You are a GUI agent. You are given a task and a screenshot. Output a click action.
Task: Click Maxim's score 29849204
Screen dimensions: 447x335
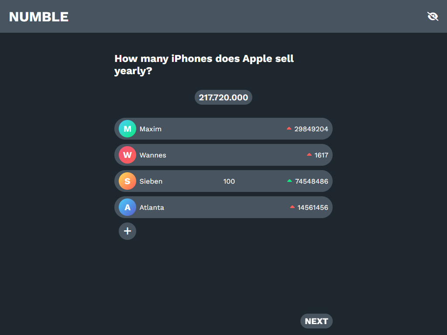click(x=311, y=129)
